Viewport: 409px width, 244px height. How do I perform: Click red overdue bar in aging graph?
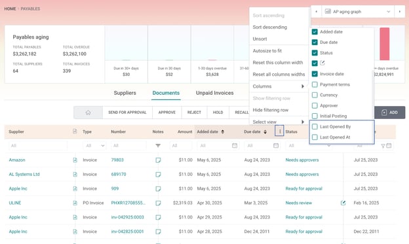tap(385, 44)
